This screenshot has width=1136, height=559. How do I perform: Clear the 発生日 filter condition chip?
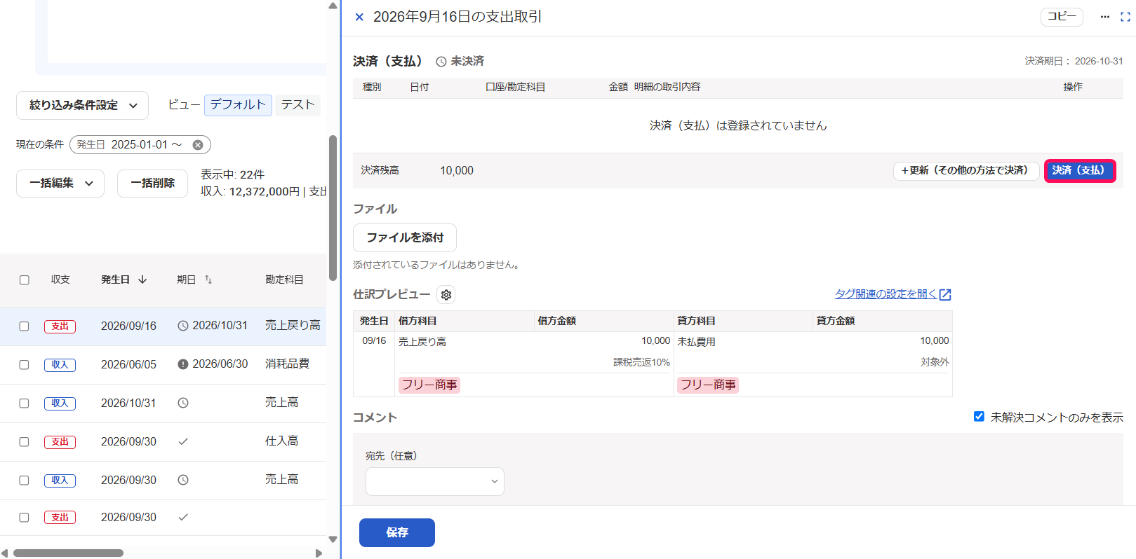tap(198, 145)
